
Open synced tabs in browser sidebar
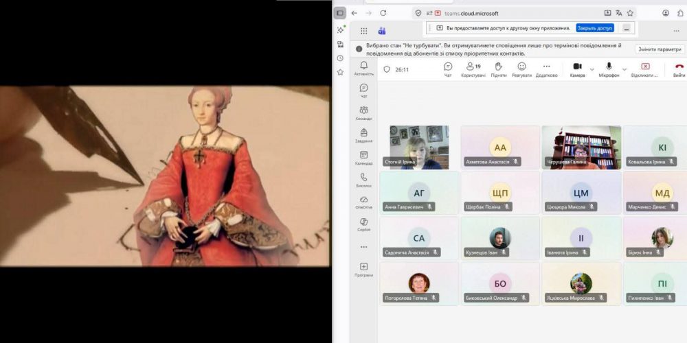point(340,44)
